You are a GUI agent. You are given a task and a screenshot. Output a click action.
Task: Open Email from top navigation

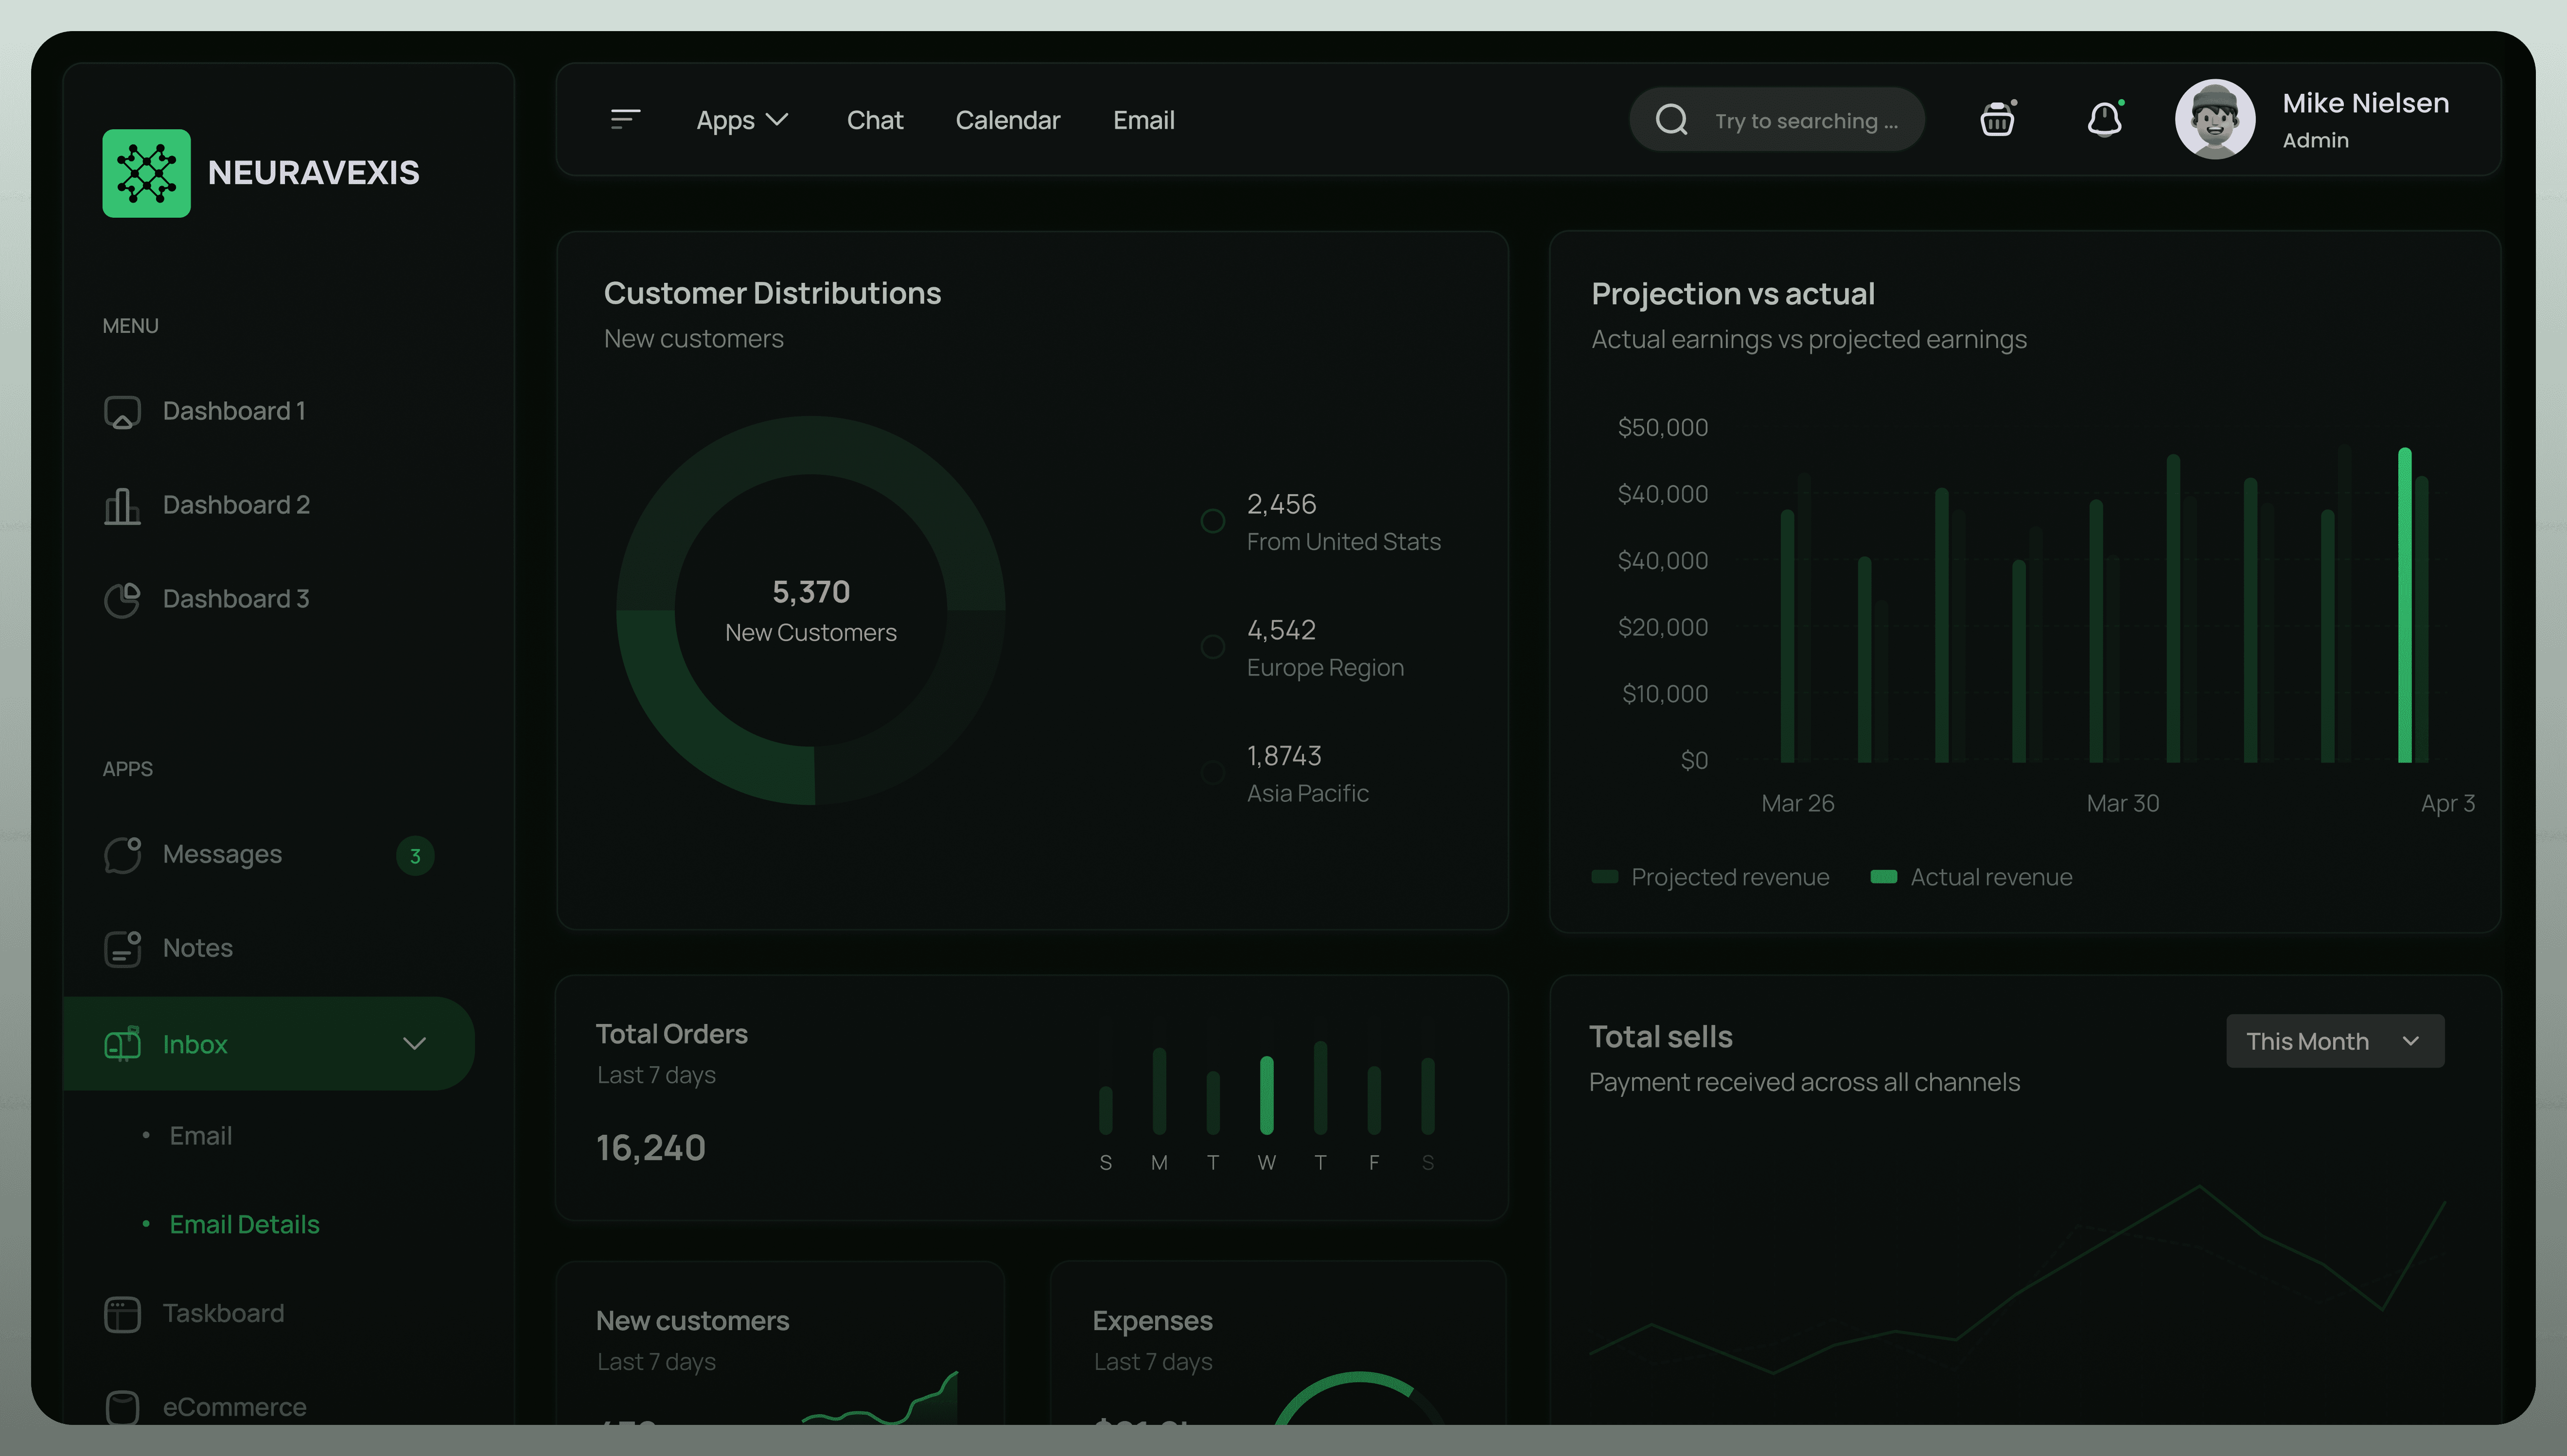pyautogui.click(x=1143, y=120)
